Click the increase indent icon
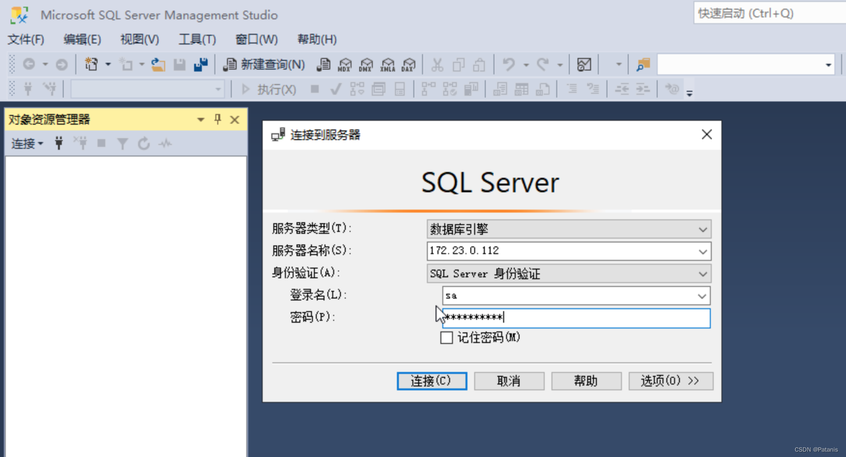 643,89
